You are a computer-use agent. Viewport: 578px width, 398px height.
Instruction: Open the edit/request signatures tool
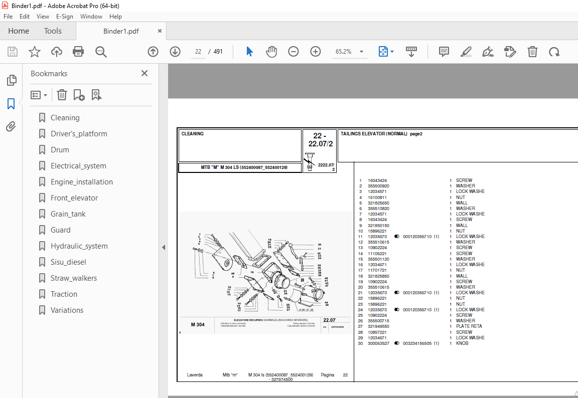click(510, 52)
